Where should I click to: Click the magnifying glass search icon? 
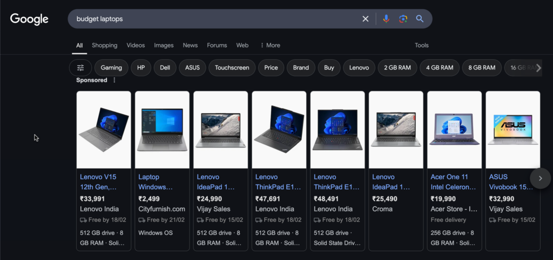420,19
